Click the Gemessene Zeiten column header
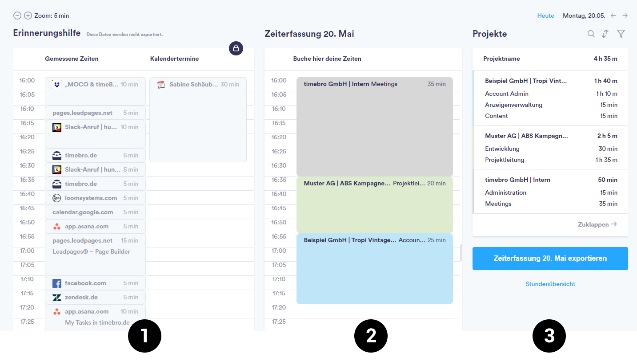The height and width of the screenshot is (361, 637). pos(72,59)
